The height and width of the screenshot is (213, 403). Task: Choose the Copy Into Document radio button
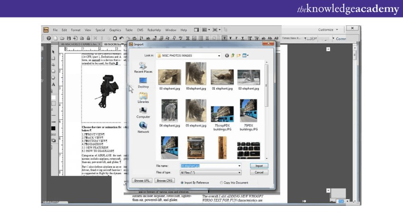222,182
